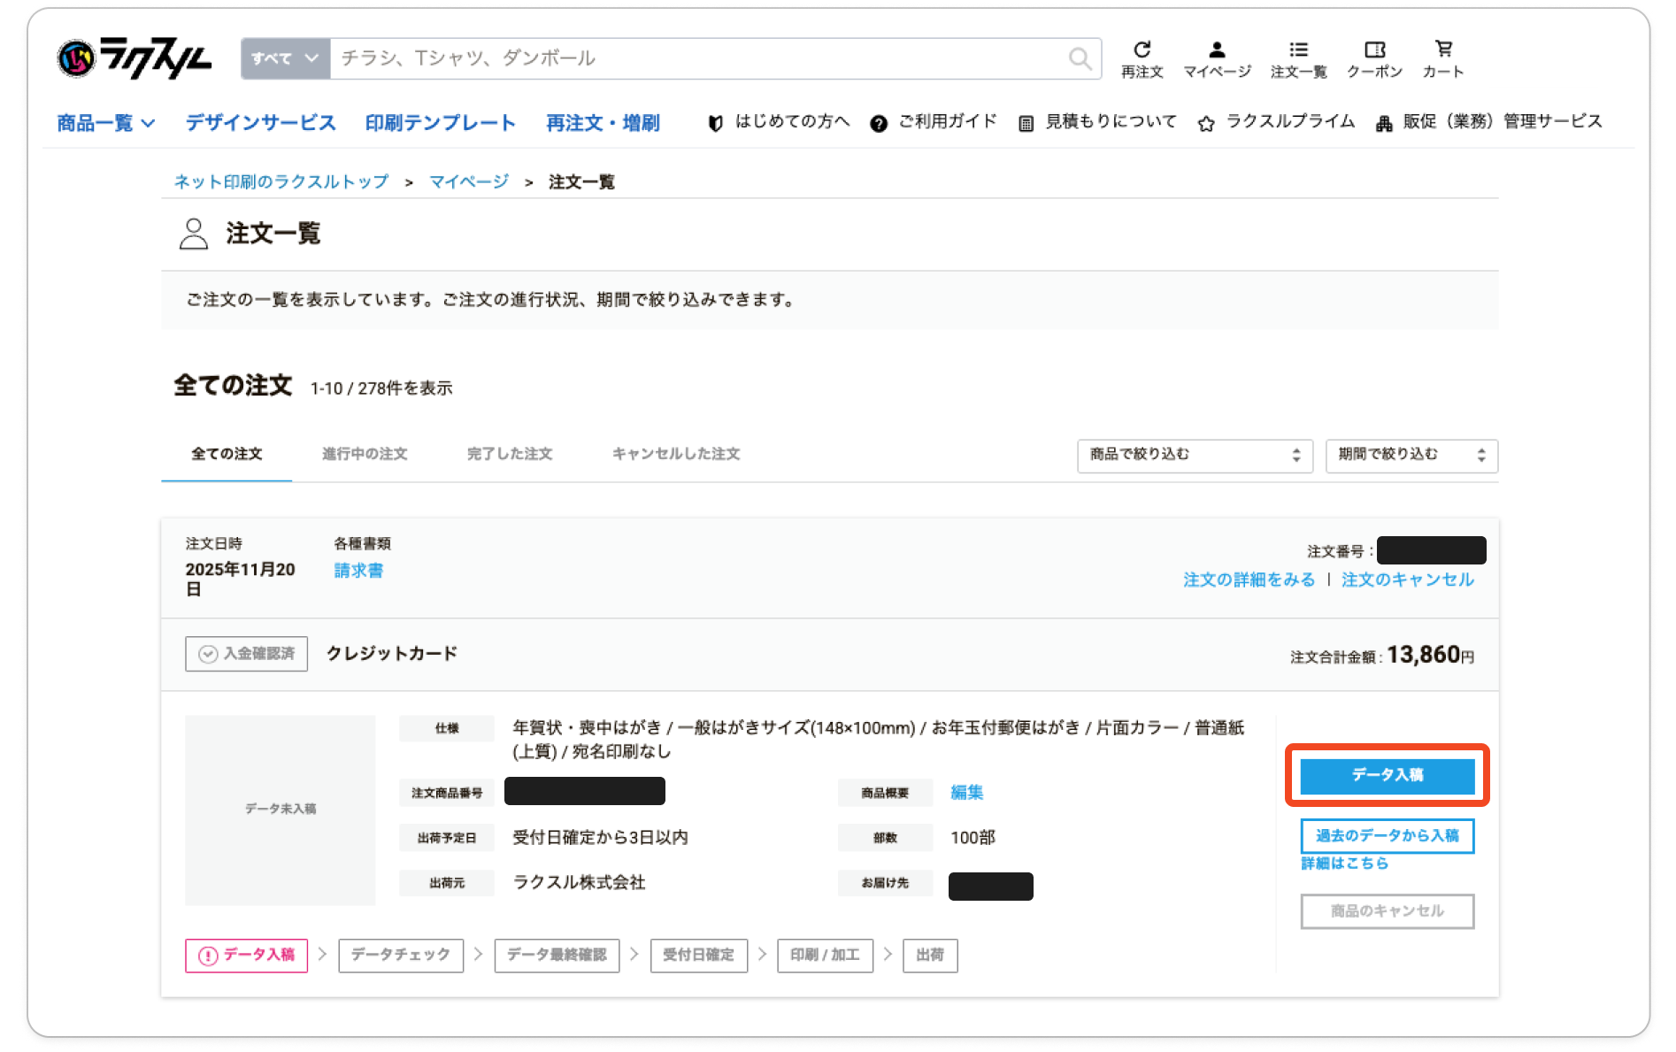Switch to the 進行中の注文 tab
This screenshot has height=1052, width=1676.
(x=365, y=454)
